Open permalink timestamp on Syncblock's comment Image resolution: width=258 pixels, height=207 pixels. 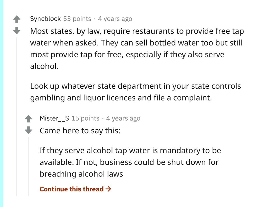tap(115, 19)
